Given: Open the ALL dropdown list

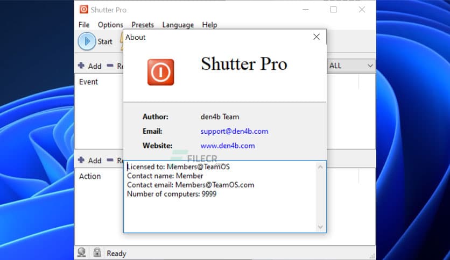Looking at the screenshot, I should tap(351, 66).
